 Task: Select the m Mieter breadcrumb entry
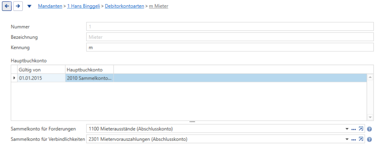[158, 6]
